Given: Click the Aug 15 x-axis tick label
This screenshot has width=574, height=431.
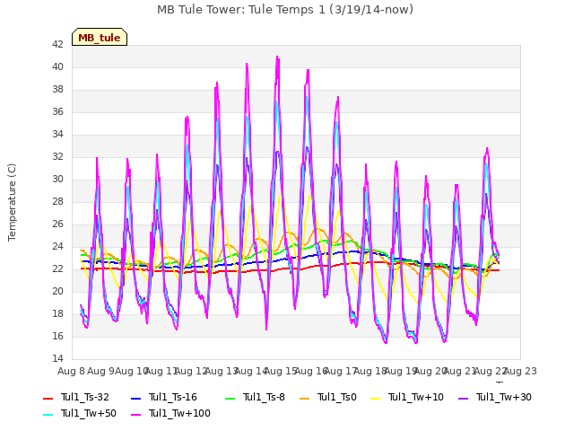Looking at the screenshot, I should 281,371.
